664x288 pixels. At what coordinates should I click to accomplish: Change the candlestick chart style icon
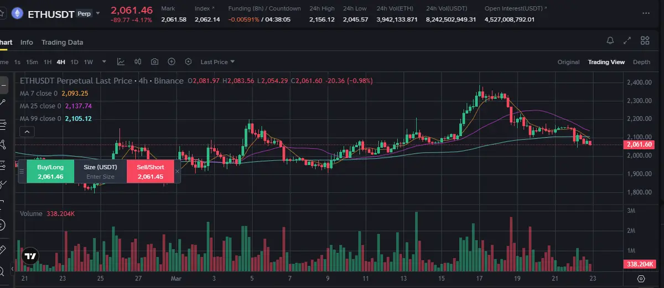coord(138,62)
